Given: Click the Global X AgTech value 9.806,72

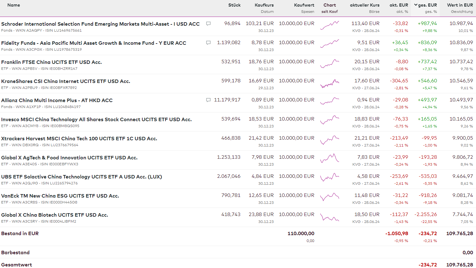Looking at the screenshot, I should click(x=463, y=157).
